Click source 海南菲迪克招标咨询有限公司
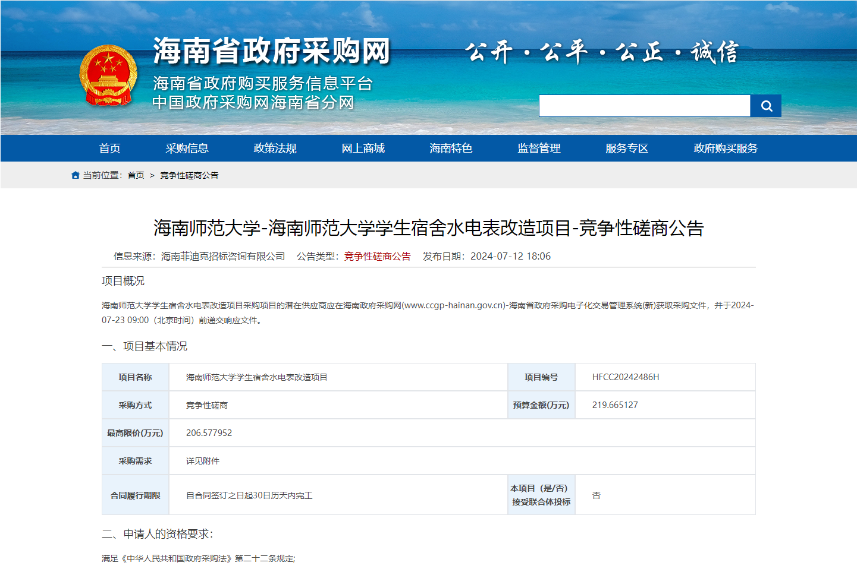Image resolution: width=857 pixels, height=572 pixels. click(x=223, y=256)
